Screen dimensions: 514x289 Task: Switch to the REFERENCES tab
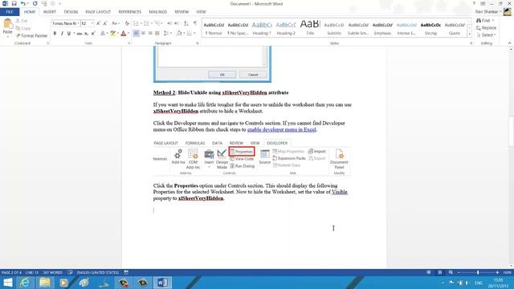tap(130, 12)
